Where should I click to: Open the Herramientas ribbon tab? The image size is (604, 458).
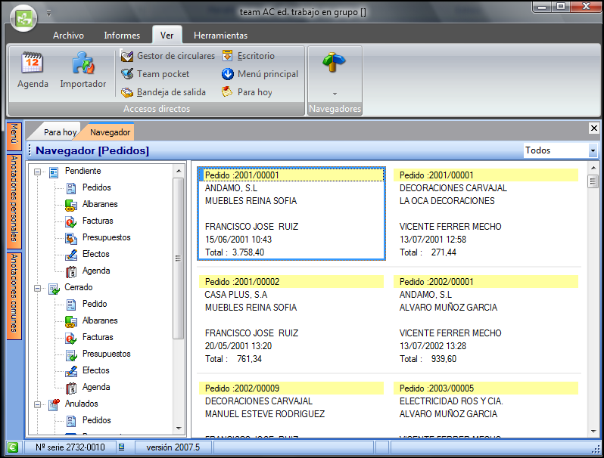coord(220,36)
